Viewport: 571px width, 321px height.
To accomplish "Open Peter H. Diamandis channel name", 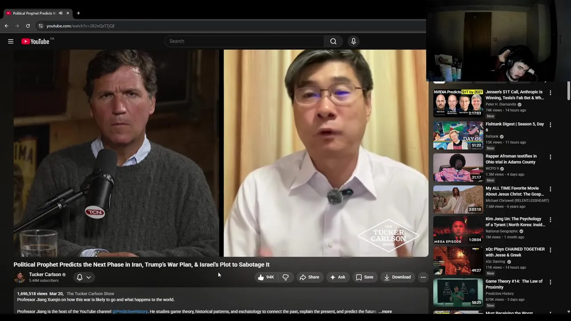I will tap(501, 104).
